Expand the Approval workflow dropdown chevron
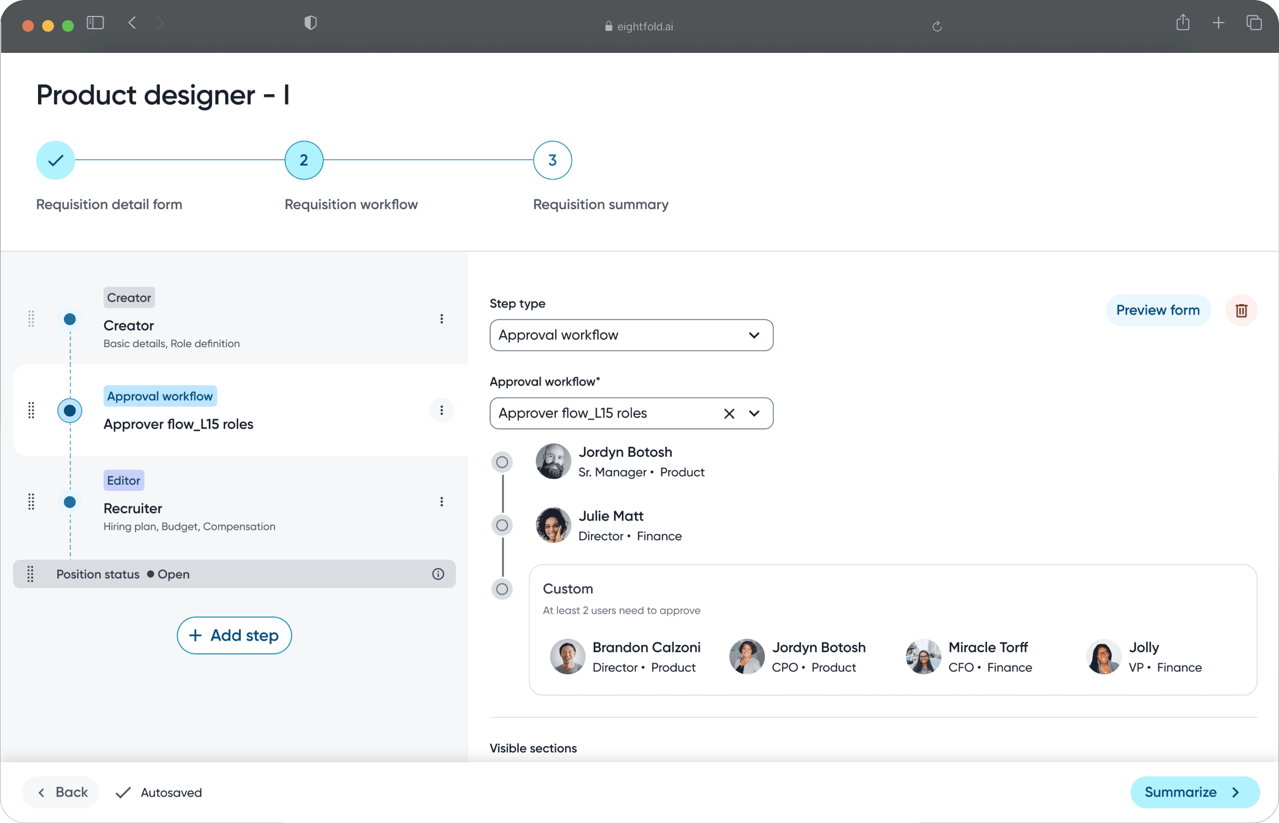This screenshot has width=1279, height=823. 754,414
